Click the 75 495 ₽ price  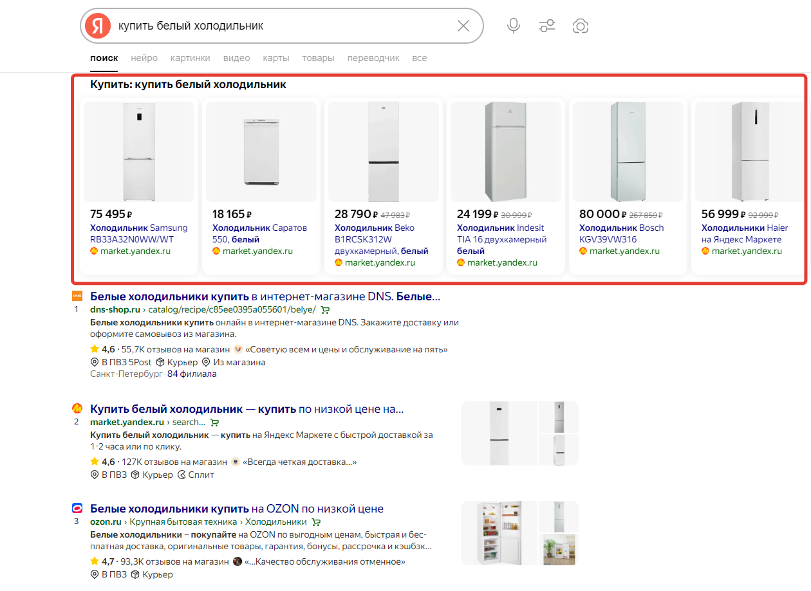point(111,214)
